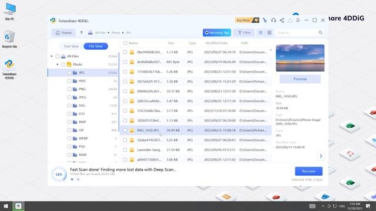Pause the deep scan
The image size is (376, 211).
[x=78, y=179]
